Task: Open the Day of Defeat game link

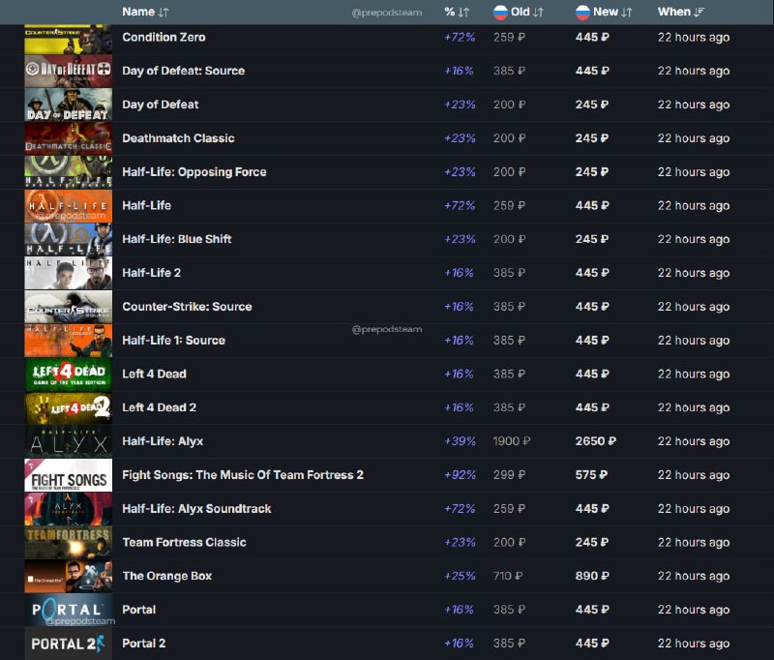Action: (x=161, y=105)
